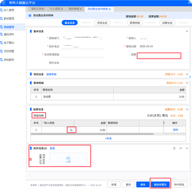The height and width of the screenshot is (189, 192).
Task: Collapse the 附件信息 section chevron
Action: 187,148
